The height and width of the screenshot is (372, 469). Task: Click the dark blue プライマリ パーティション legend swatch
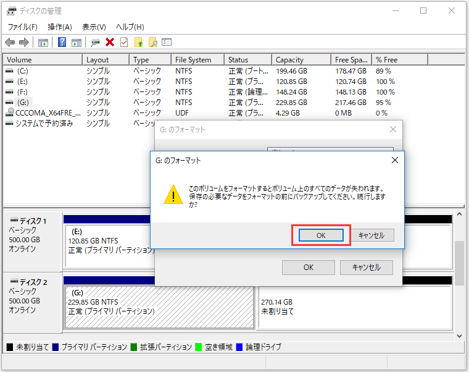coord(56,347)
